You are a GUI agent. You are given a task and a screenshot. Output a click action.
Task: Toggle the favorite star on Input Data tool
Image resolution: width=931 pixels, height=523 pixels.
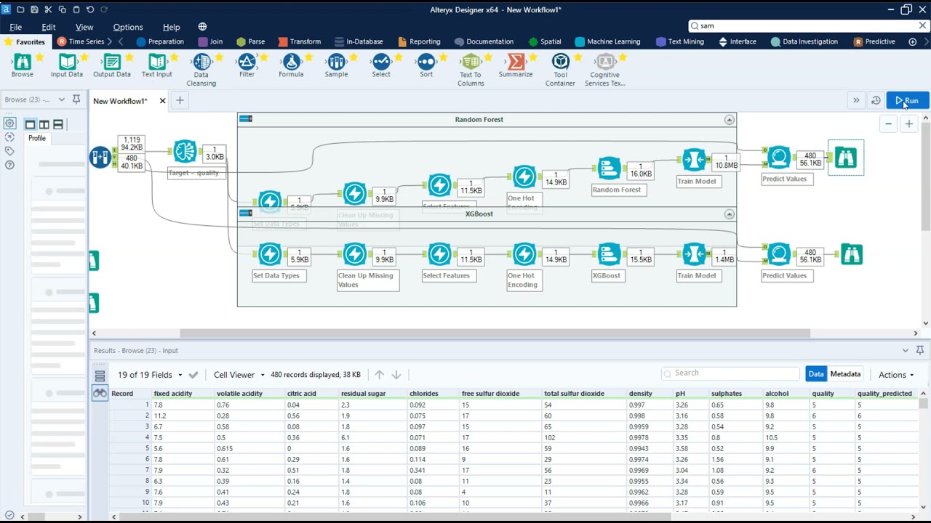click(84, 57)
